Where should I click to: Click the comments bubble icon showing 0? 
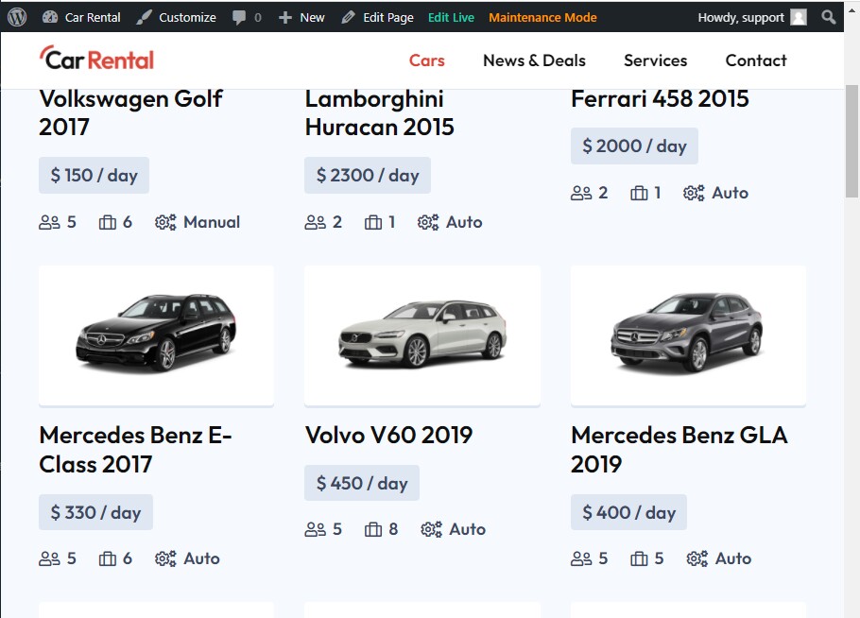pos(239,16)
